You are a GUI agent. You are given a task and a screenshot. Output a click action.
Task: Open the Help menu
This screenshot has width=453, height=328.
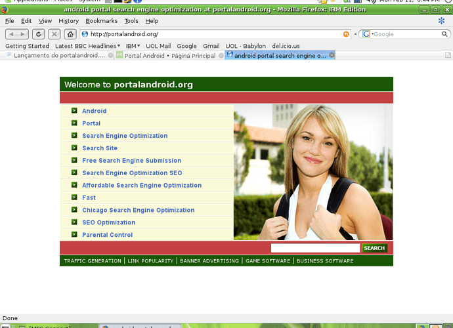coord(152,21)
